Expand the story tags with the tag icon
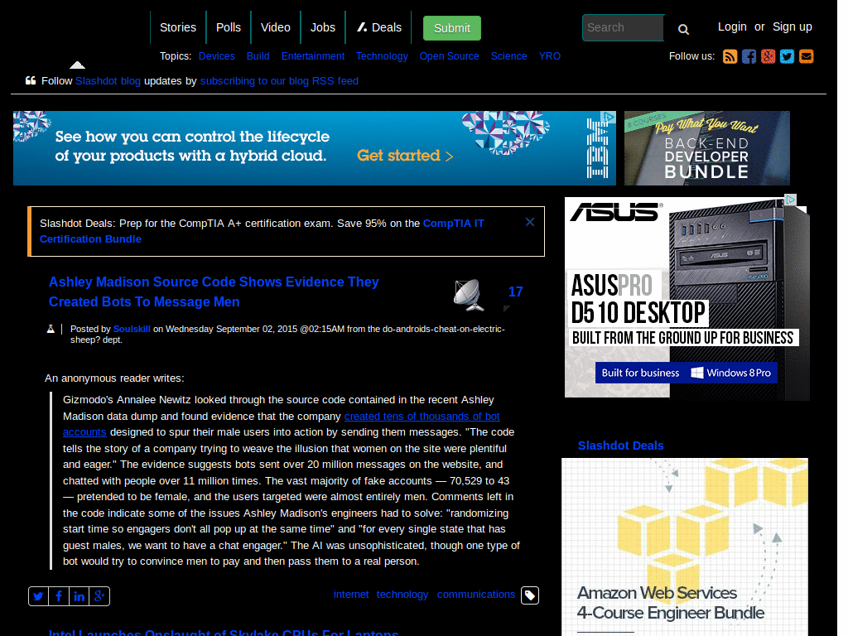Image resolution: width=848 pixels, height=636 pixels. (529, 595)
